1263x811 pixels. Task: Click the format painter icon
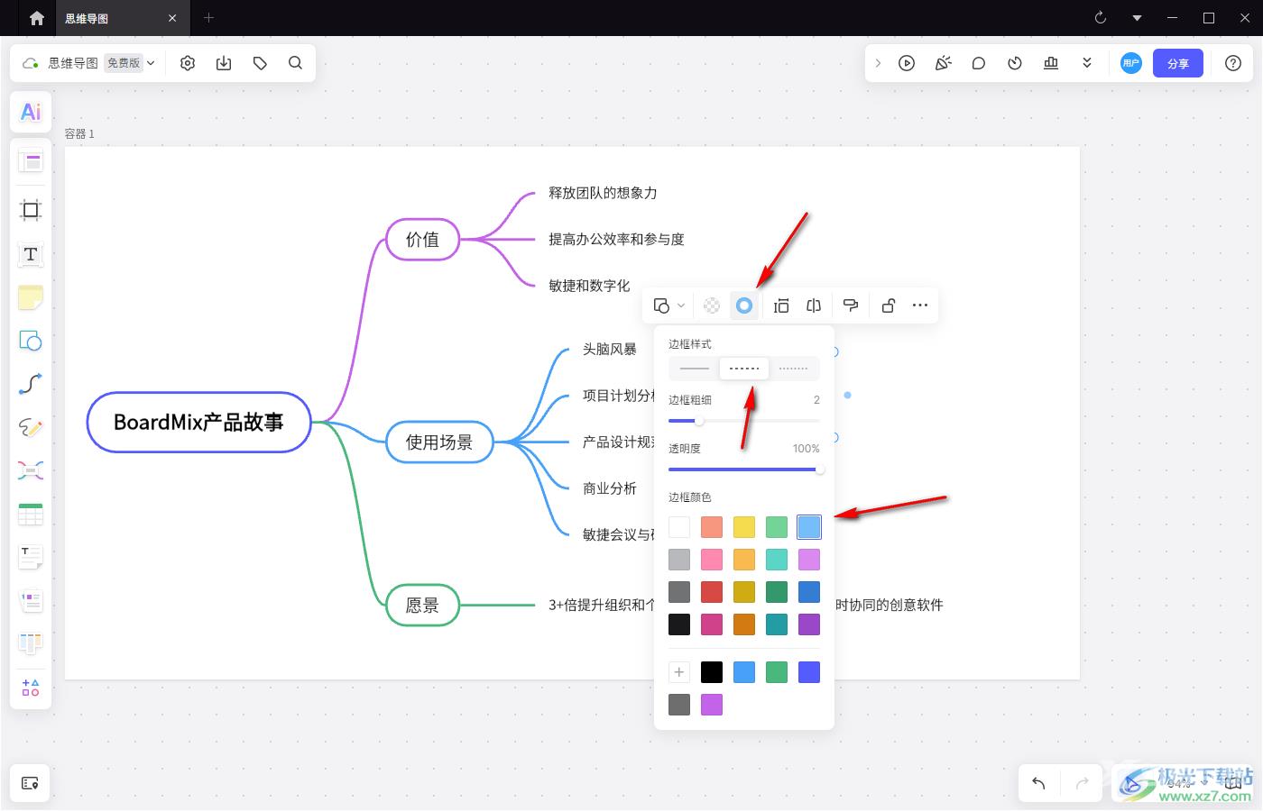(x=850, y=305)
